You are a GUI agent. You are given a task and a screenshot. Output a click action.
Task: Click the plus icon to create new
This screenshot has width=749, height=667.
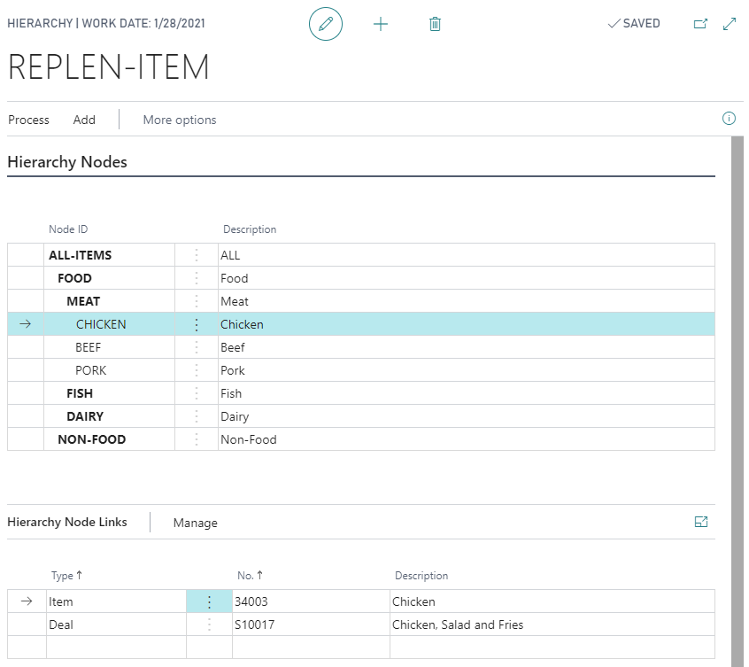381,24
